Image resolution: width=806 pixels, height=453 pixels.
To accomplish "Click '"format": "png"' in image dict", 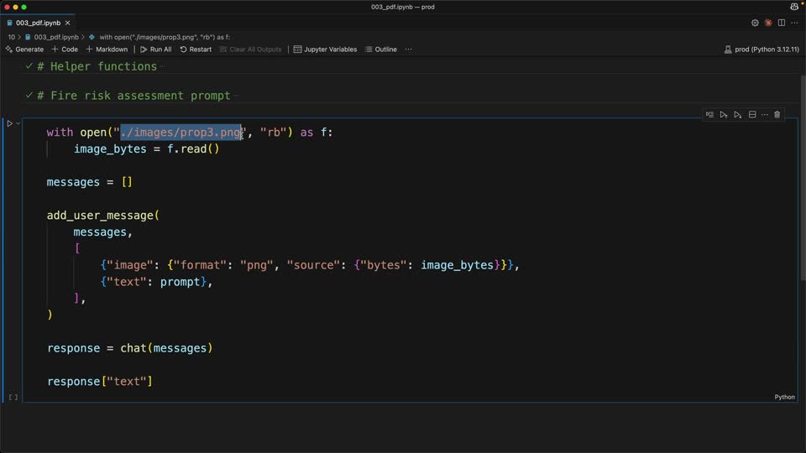I will pyautogui.click(x=223, y=265).
